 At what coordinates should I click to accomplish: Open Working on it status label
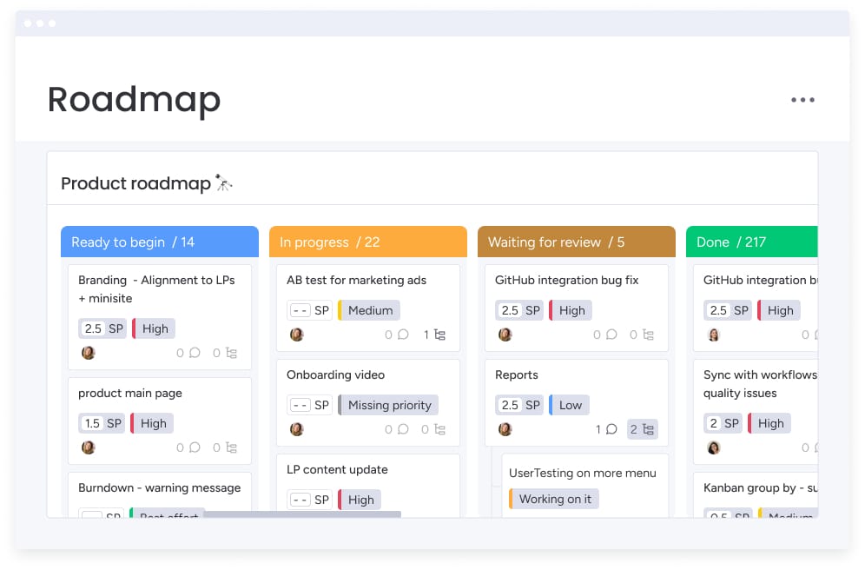point(554,499)
